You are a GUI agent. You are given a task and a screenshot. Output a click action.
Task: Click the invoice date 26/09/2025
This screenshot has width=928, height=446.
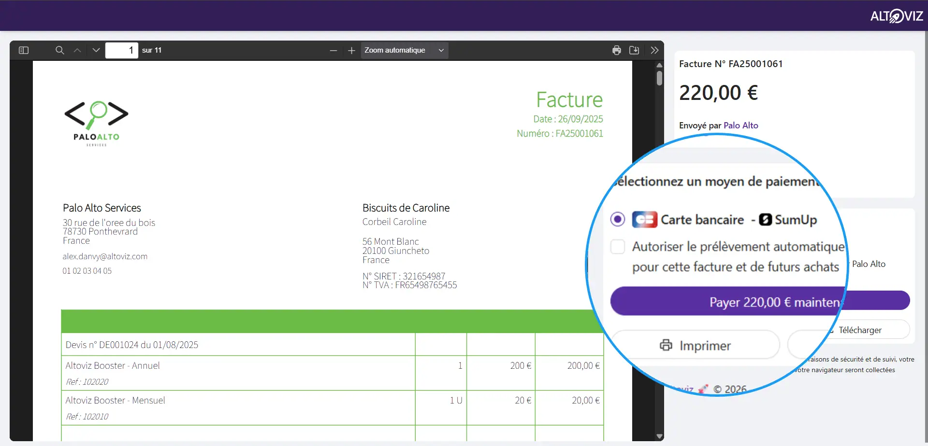click(580, 119)
